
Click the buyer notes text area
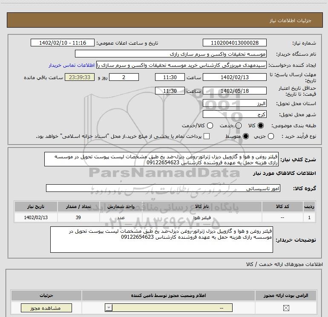point(161,240)
